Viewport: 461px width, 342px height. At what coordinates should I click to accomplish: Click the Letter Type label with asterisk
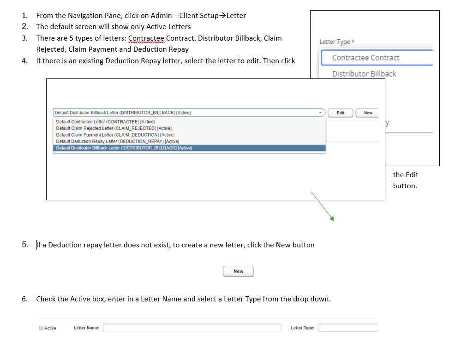pyautogui.click(x=337, y=42)
